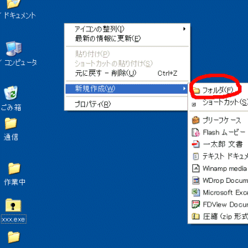Click the ごみ箱 label text
This screenshot has width=248, height=248.
pos(11,108)
